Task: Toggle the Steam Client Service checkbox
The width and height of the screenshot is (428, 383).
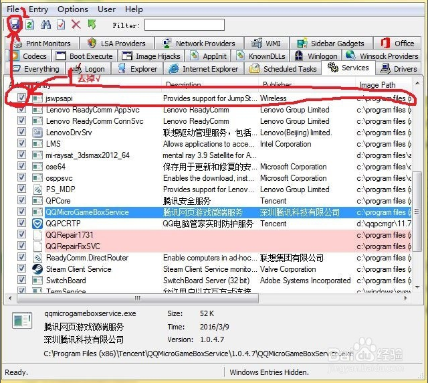Action: (x=21, y=269)
